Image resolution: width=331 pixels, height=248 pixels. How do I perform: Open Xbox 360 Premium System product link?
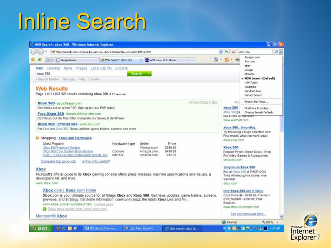62,148
